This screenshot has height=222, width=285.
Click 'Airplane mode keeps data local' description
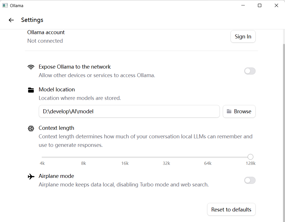pos(124,185)
